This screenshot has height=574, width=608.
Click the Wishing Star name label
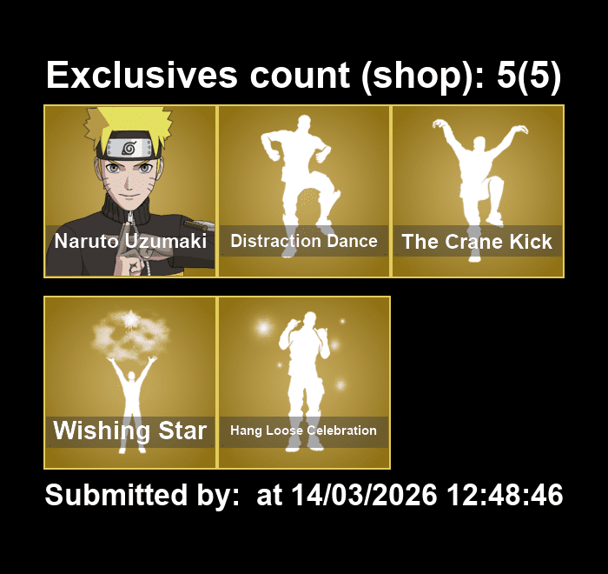[130, 430]
